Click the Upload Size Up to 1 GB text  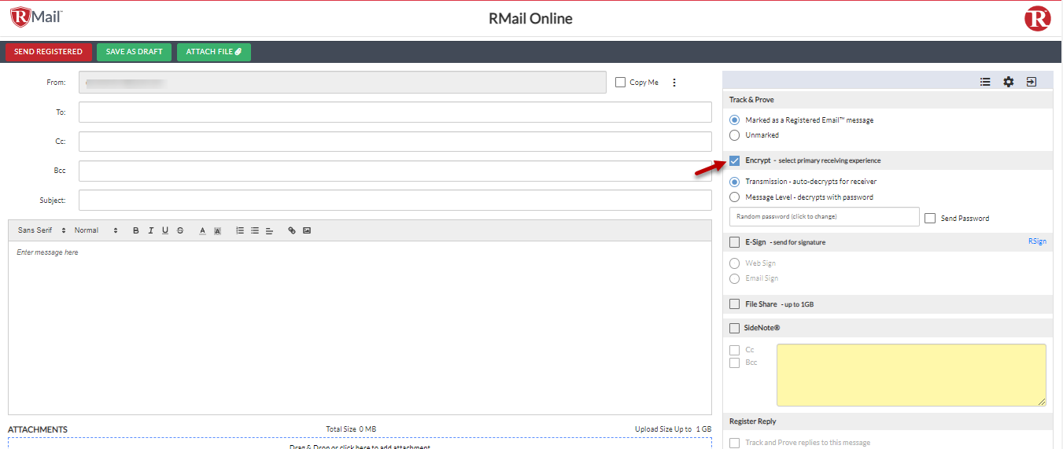673,429
